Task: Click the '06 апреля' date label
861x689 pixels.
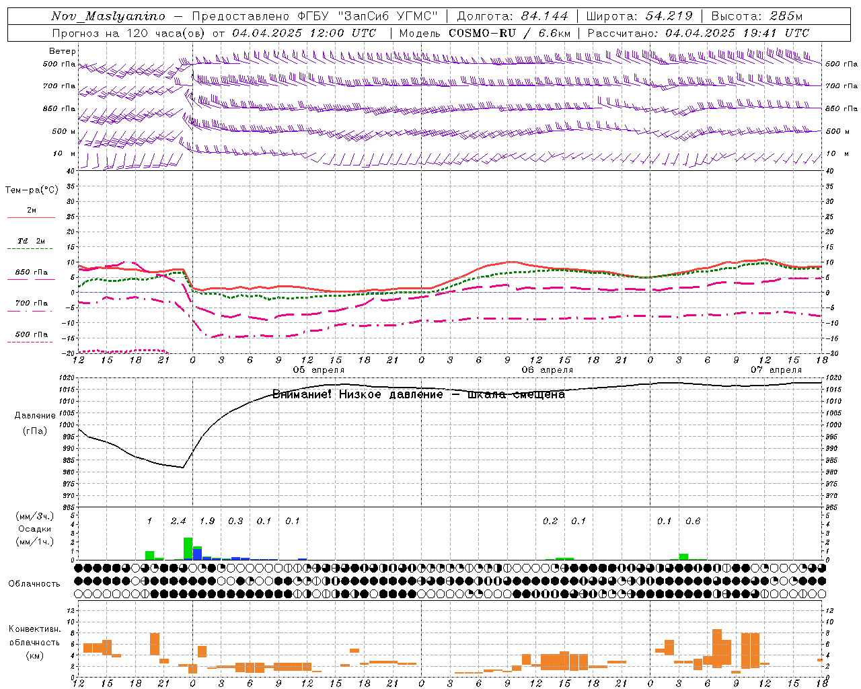Action: click(548, 370)
